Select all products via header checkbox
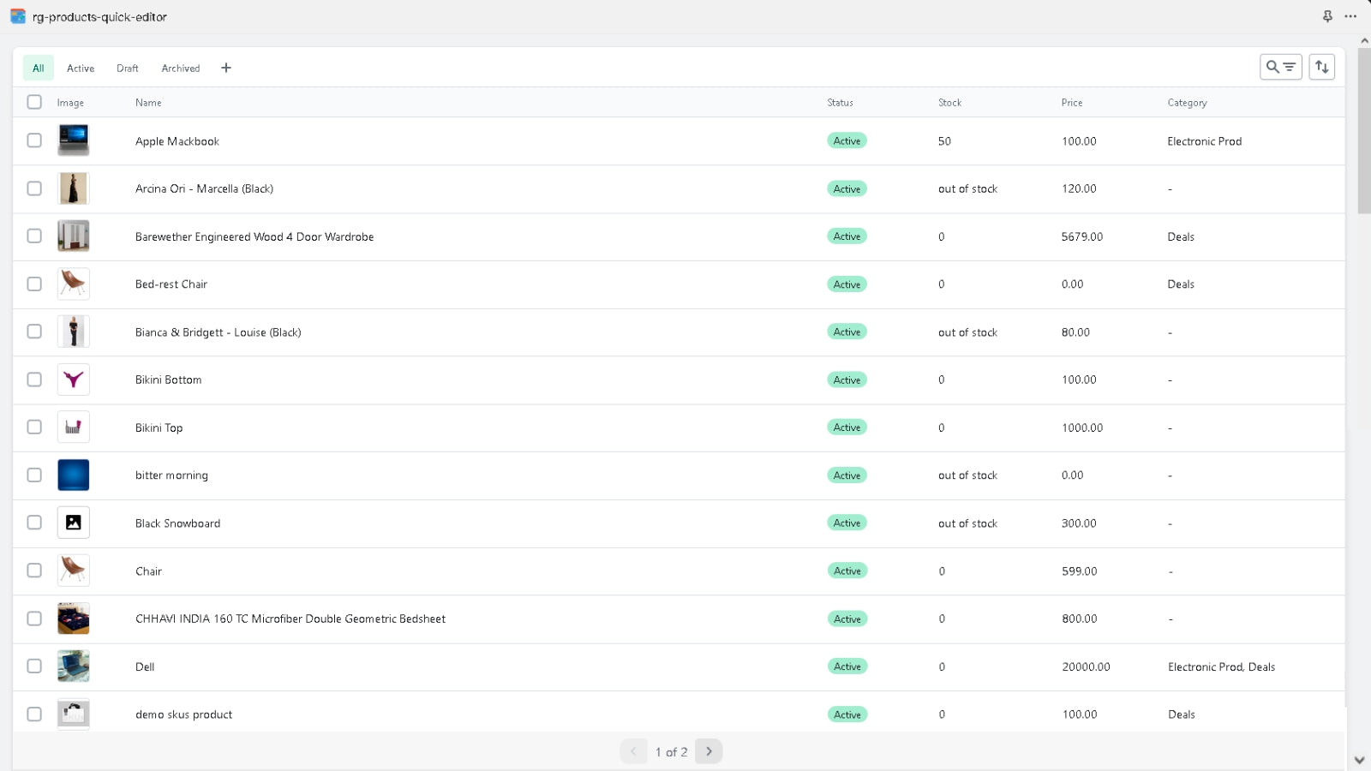This screenshot has width=1371, height=771. (x=34, y=101)
